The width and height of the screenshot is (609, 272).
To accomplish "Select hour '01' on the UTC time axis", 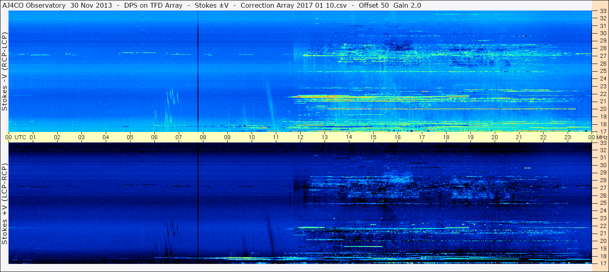I will pyautogui.click(x=33, y=138).
